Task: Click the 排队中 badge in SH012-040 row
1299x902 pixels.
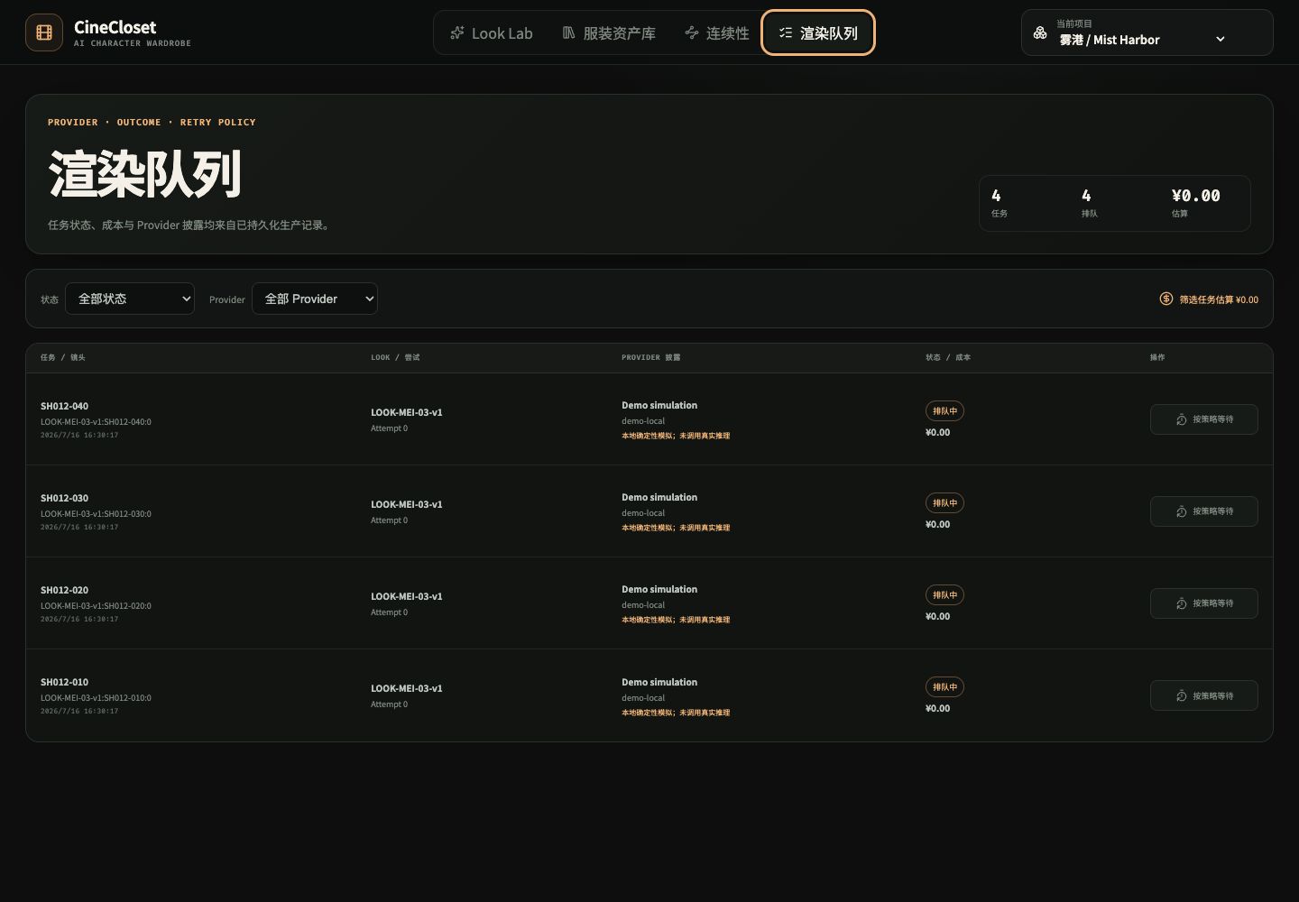Action: pos(944,411)
